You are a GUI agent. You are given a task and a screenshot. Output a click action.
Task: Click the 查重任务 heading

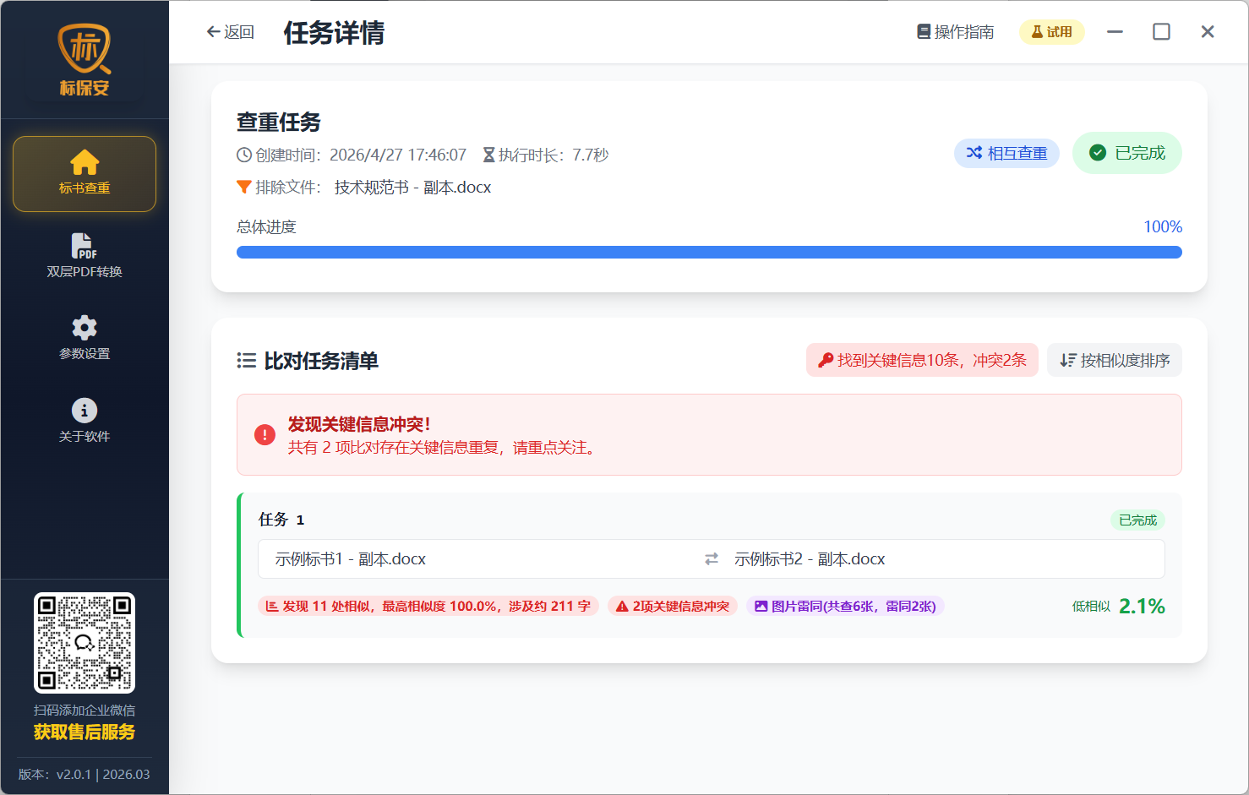pos(279,122)
